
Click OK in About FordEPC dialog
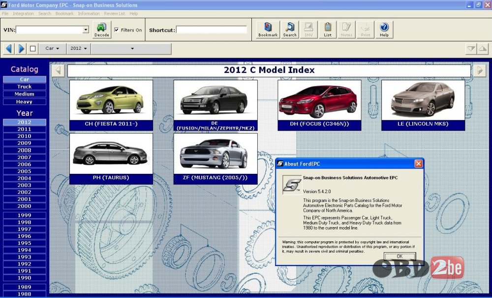tap(400, 257)
